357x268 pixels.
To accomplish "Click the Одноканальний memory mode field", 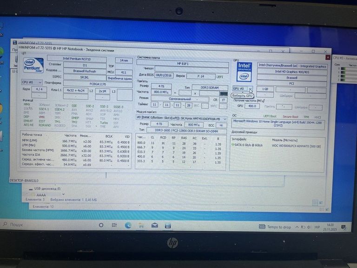I will click(180, 99).
